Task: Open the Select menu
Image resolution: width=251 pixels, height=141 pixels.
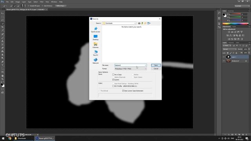Action: click(x=35, y=2)
